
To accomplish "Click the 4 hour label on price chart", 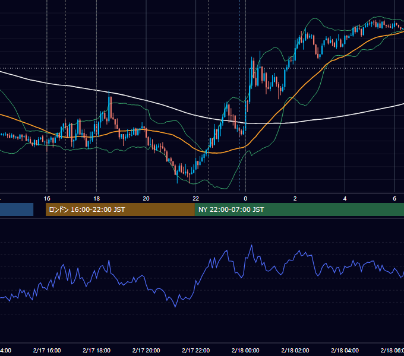I will coord(345,199).
